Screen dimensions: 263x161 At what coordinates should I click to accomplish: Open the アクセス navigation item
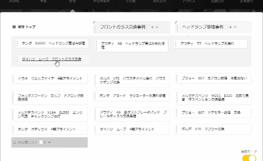189,1
